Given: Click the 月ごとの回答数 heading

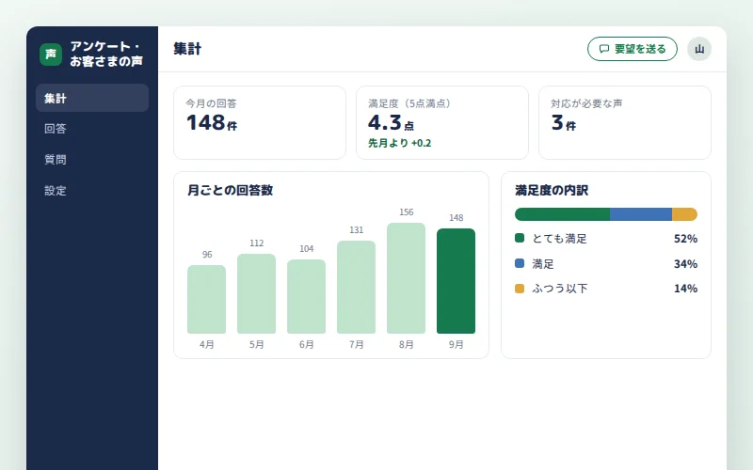Looking at the screenshot, I should point(230,191).
